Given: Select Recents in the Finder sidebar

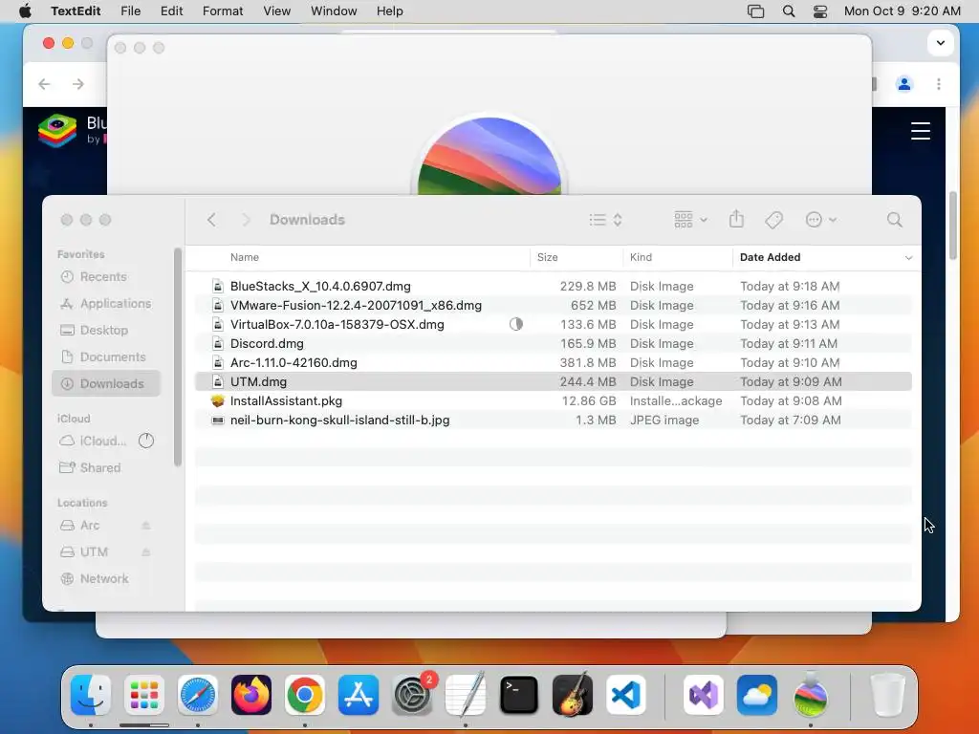Looking at the screenshot, I should [x=107, y=276].
